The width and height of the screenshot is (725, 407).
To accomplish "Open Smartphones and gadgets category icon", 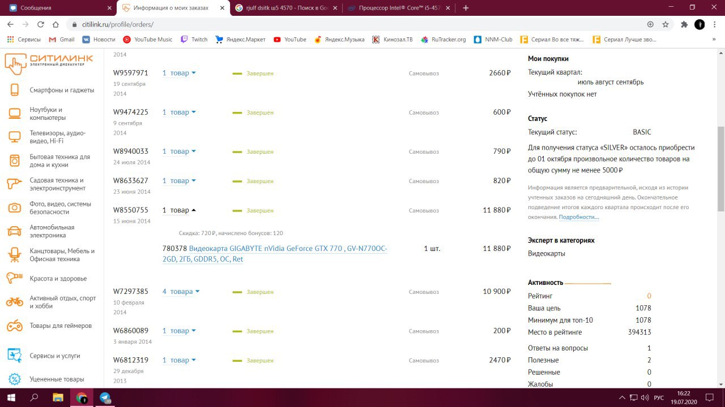I will tap(15, 90).
